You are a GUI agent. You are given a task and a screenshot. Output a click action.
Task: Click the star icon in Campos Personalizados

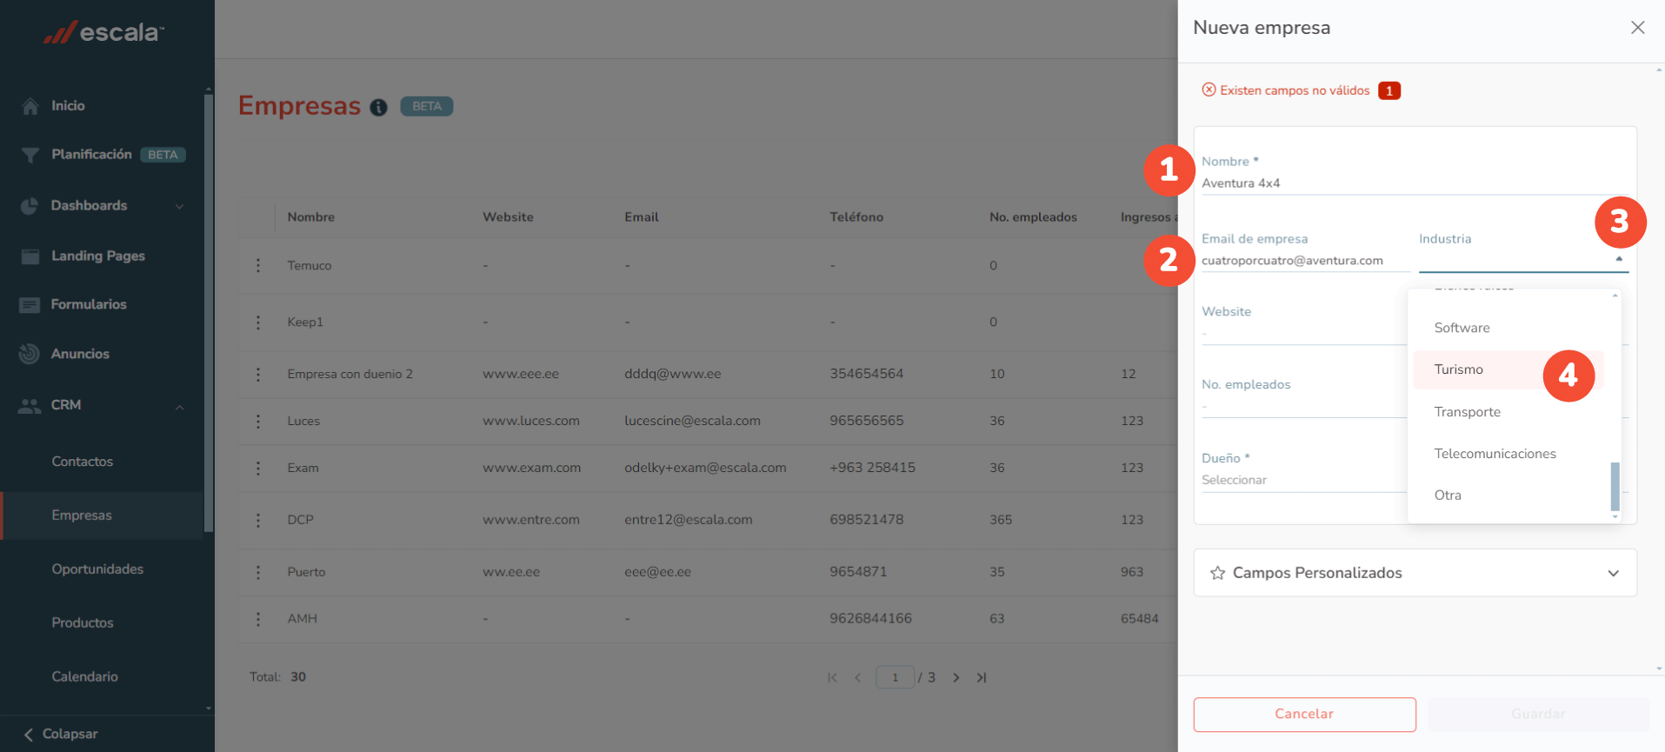(1218, 573)
